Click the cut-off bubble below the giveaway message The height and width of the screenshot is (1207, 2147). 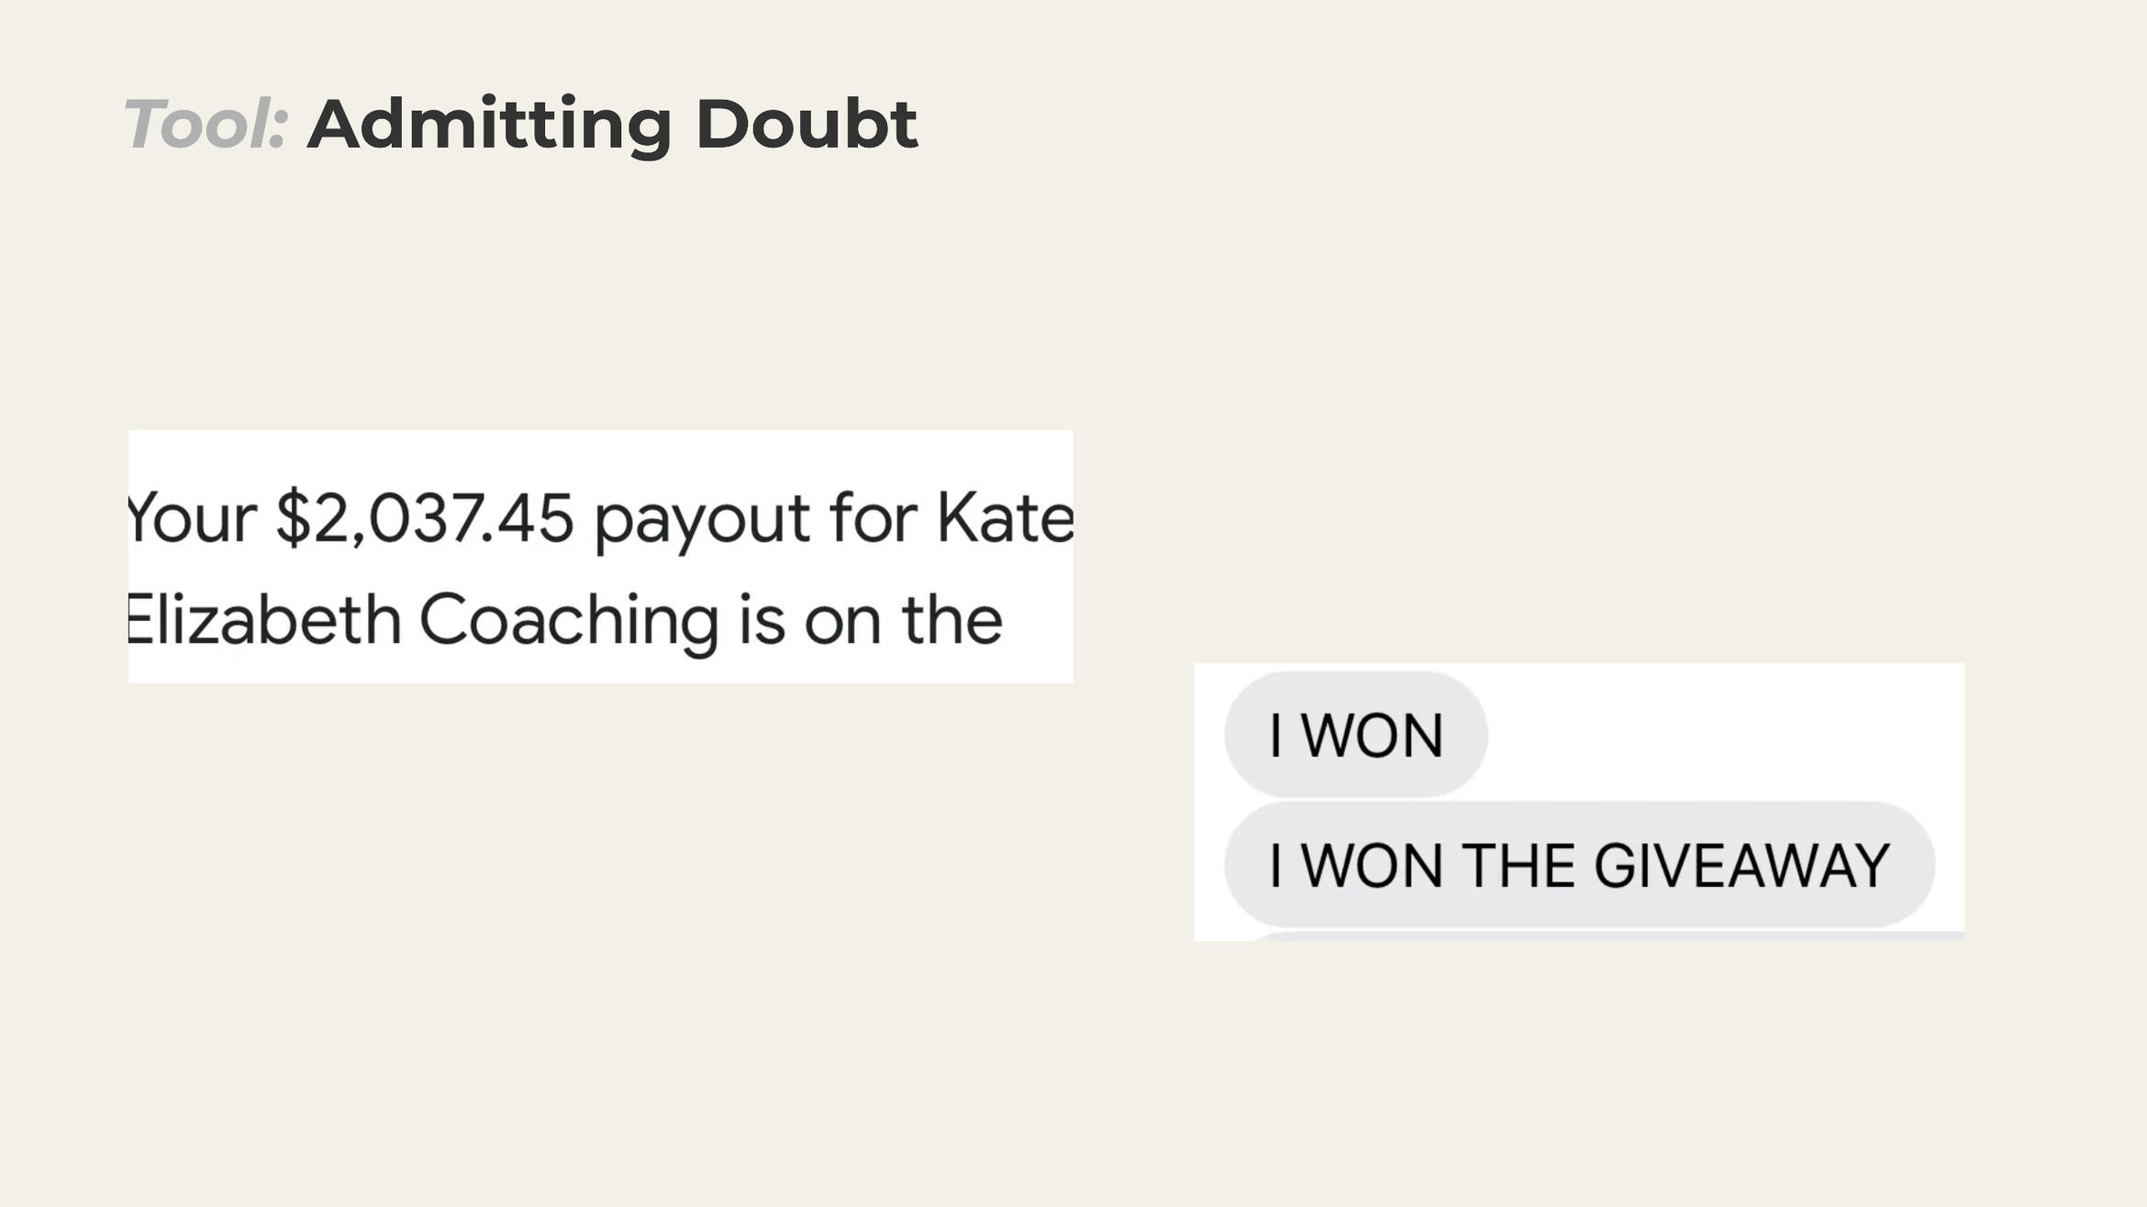pos(1606,936)
